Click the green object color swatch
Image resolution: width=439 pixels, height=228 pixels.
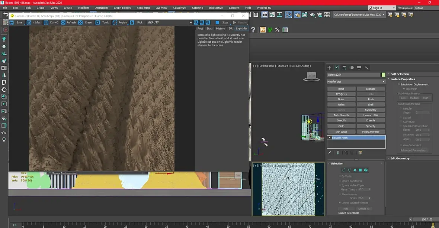click(383, 75)
